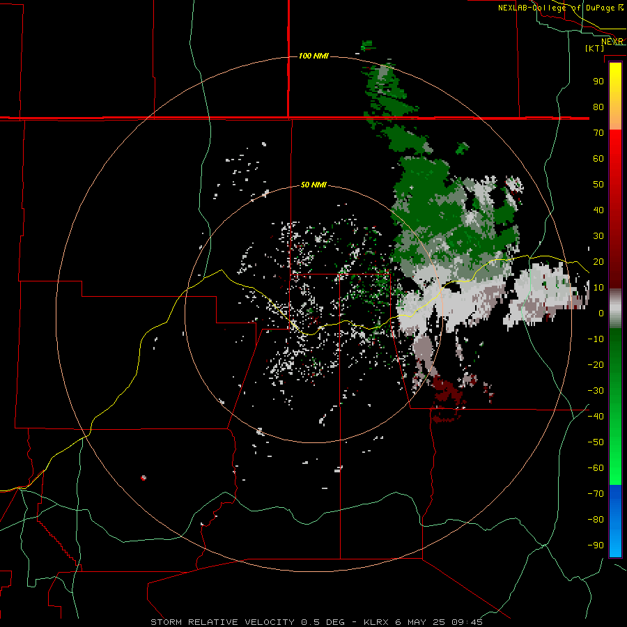Select the 70 value on velocity scale
Viewport: 627px width, 627px height.
(x=598, y=133)
